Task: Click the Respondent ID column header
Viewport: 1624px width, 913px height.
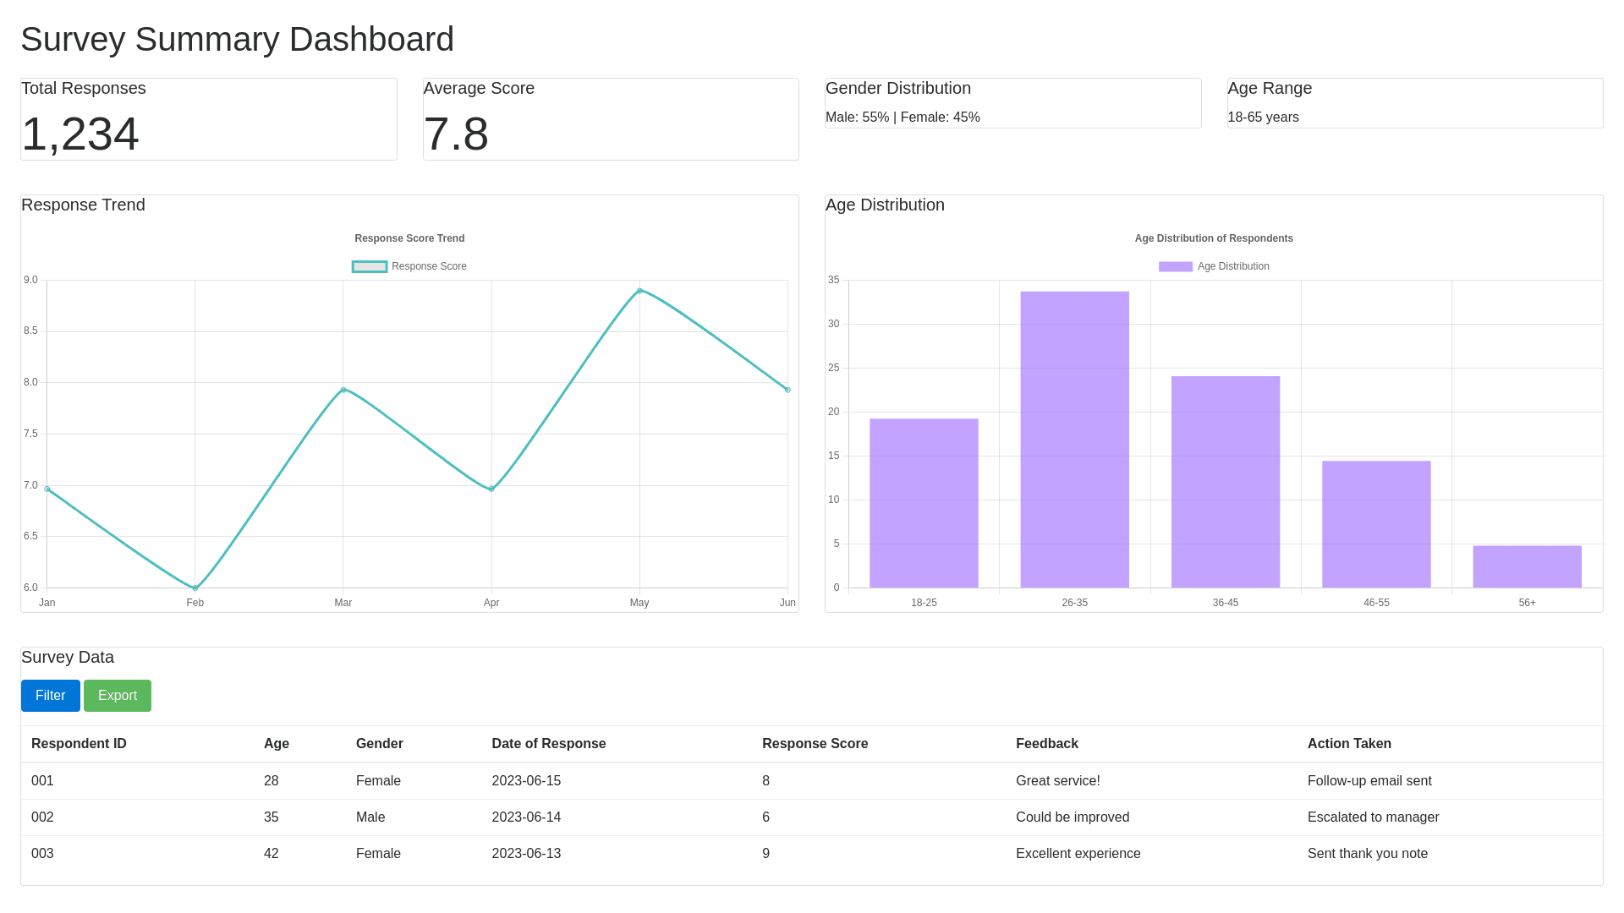Action: click(79, 744)
